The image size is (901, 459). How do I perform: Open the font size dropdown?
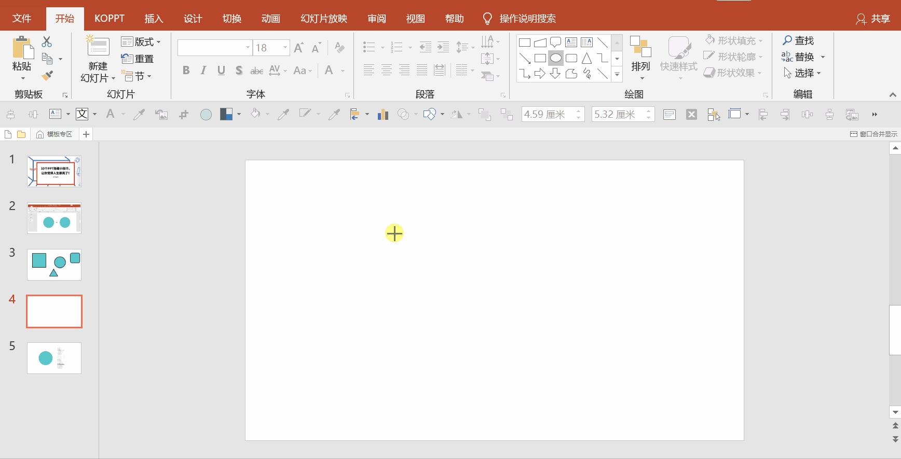[285, 48]
